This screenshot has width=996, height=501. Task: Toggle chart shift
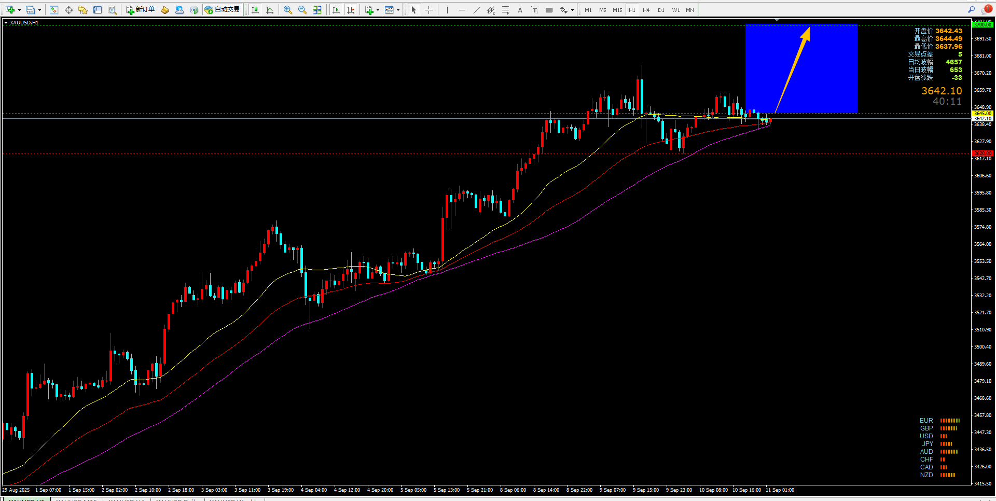tap(351, 10)
